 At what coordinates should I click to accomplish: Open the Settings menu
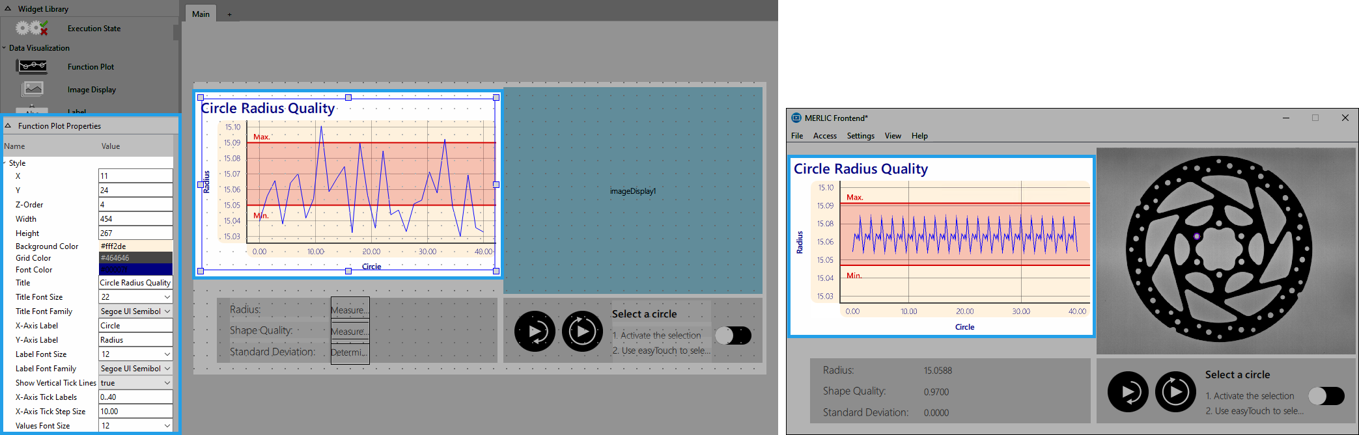pos(861,136)
